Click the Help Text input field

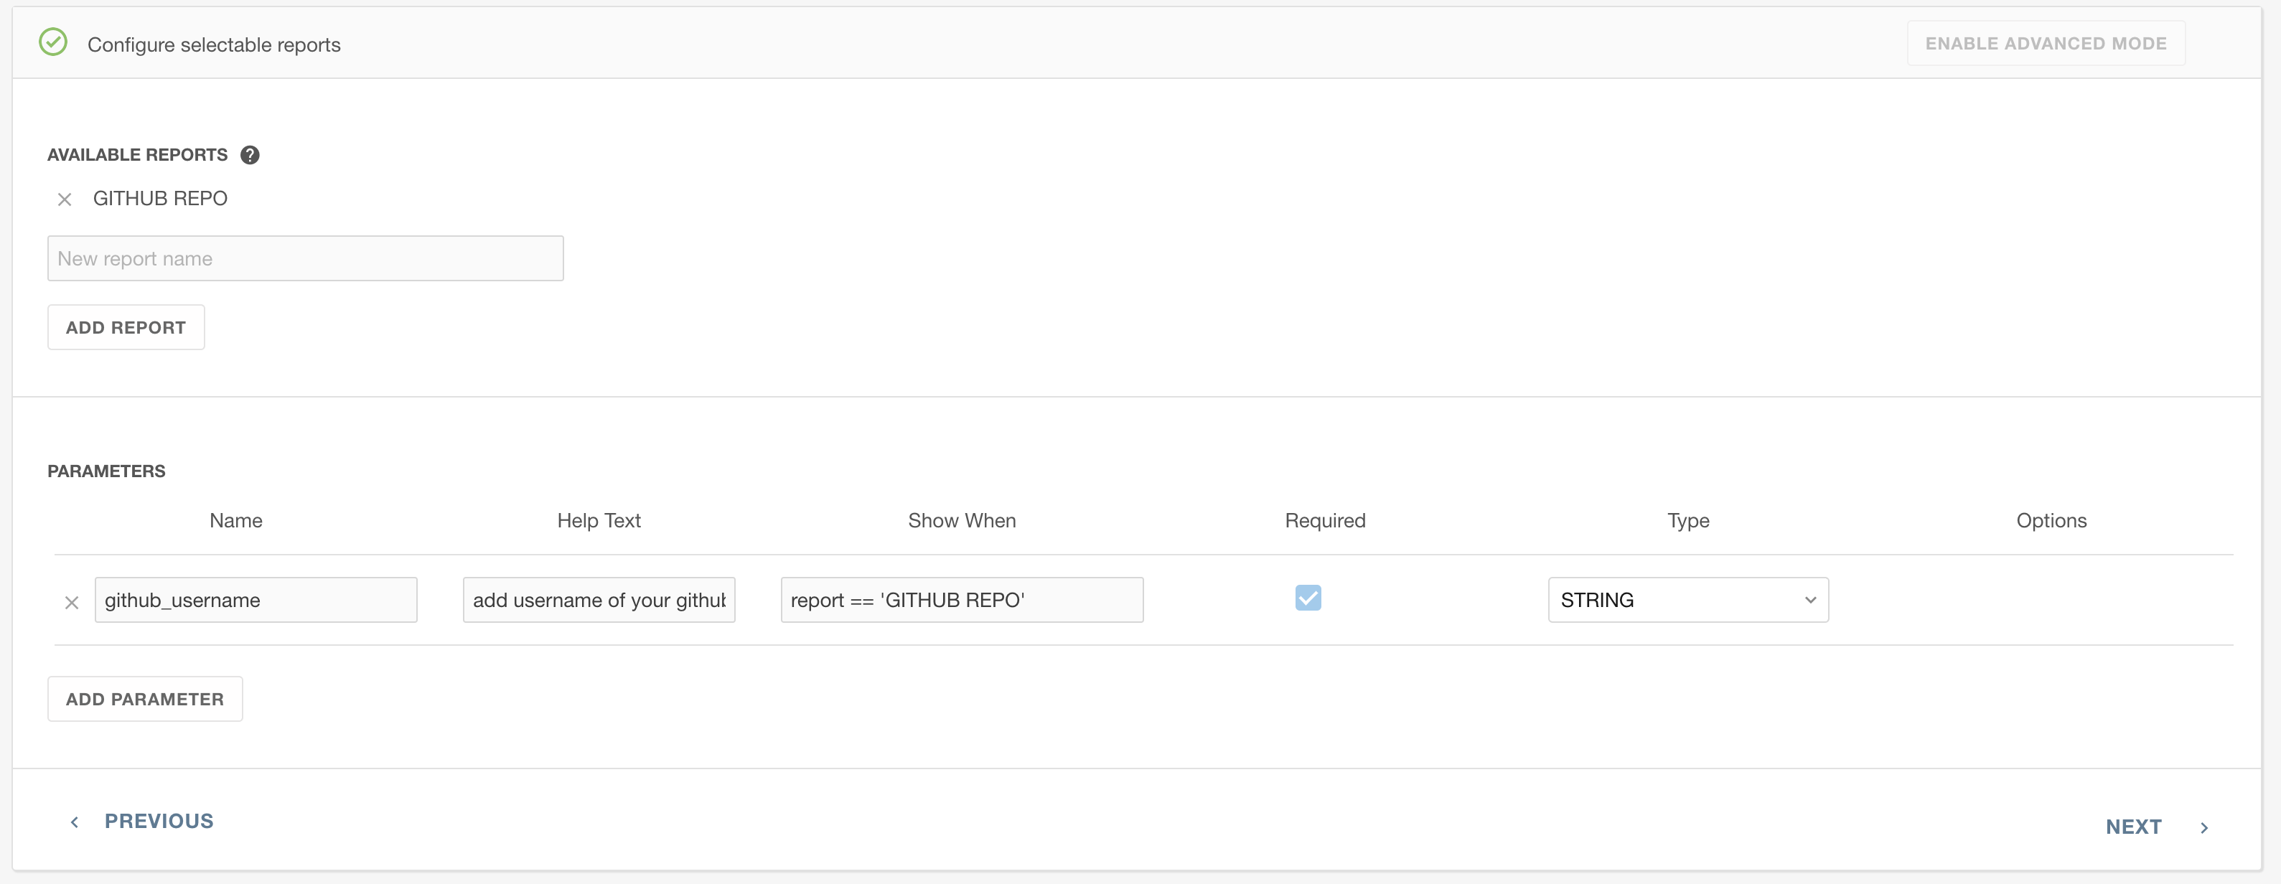599,600
